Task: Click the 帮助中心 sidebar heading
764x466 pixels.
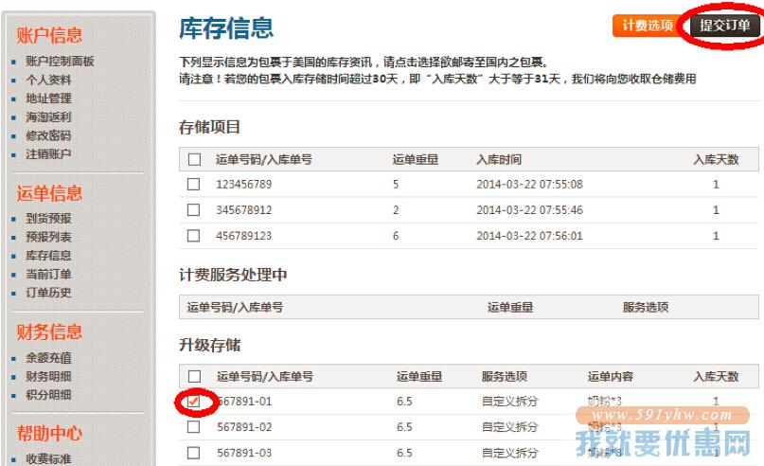Action: [49, 433]
